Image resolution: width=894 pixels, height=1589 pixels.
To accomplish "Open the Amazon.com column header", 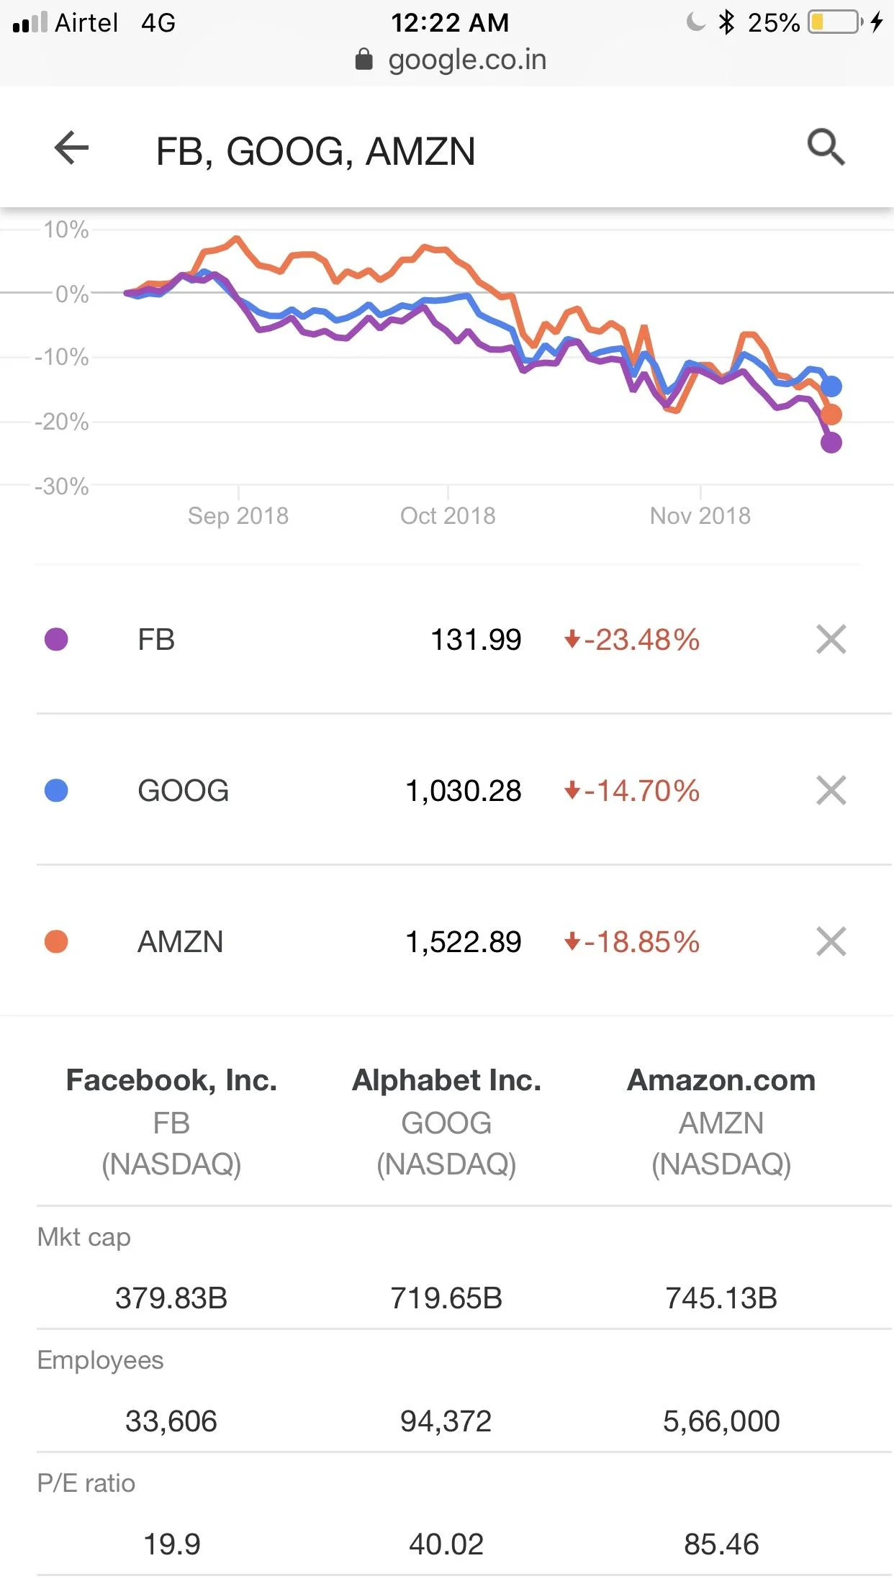I will pyautogui.click(x=721, y=1080).
